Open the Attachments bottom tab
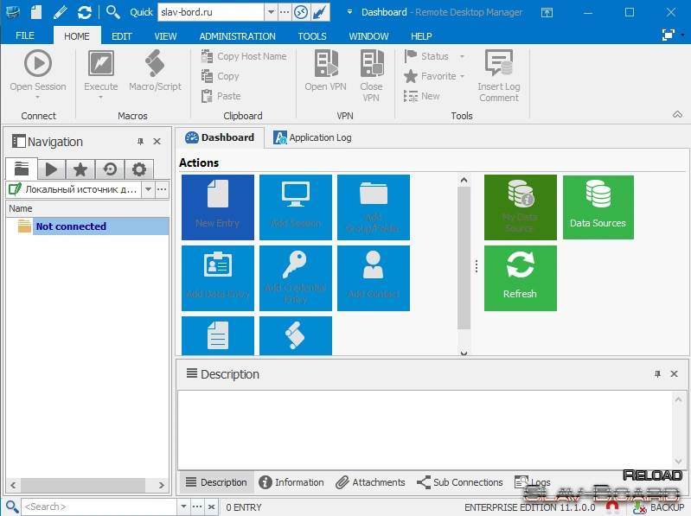This screenshot has height=516, width=691. (x=370, y=482)
